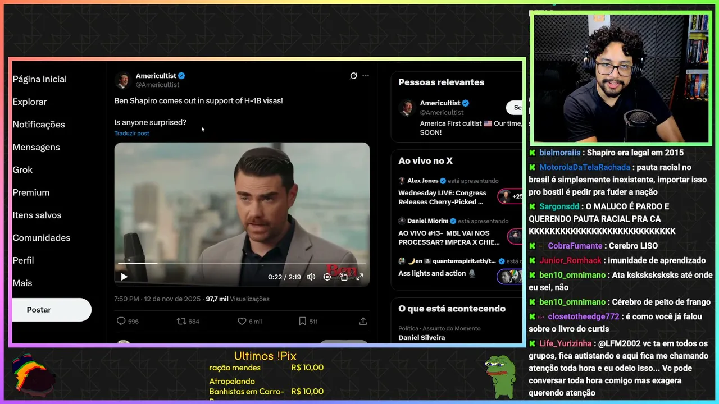Screen dimensions: 719x404
Task: Open Itens salvos in sidebar
Action: click(37, 215)
